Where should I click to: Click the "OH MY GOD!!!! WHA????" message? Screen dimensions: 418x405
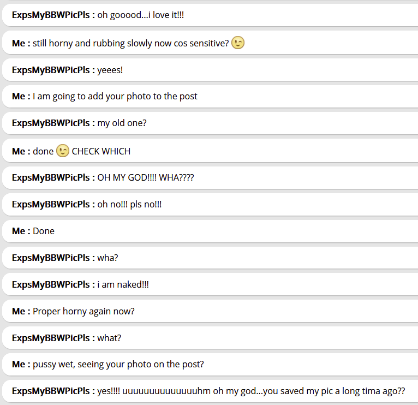(145, 177)
